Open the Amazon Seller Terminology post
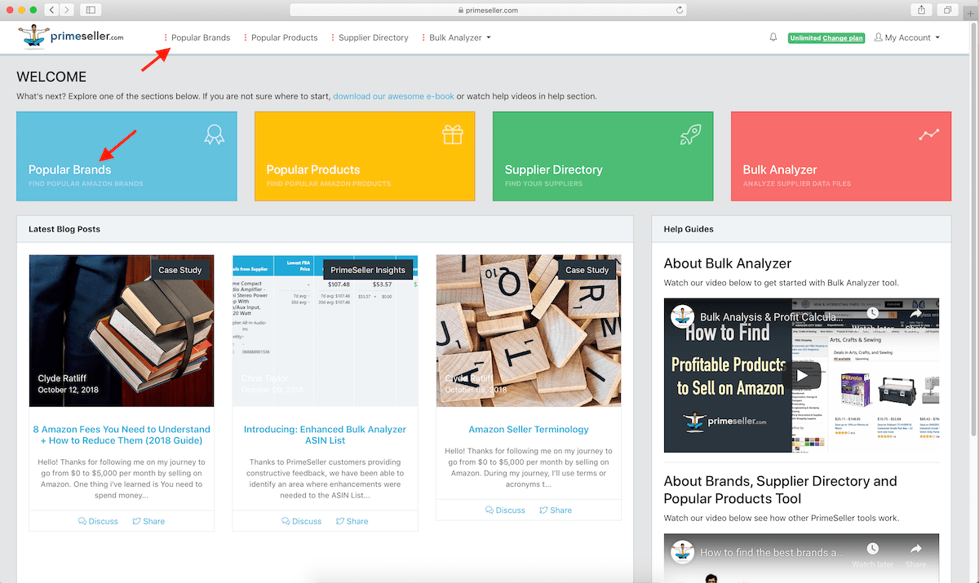979x583 pixels. click(x=528, y=430)
